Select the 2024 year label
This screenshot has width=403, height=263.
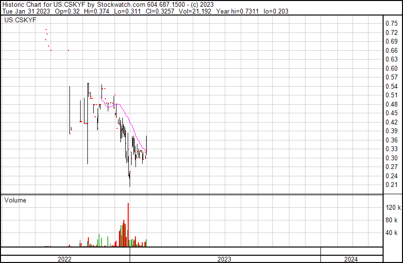point(351,259)
